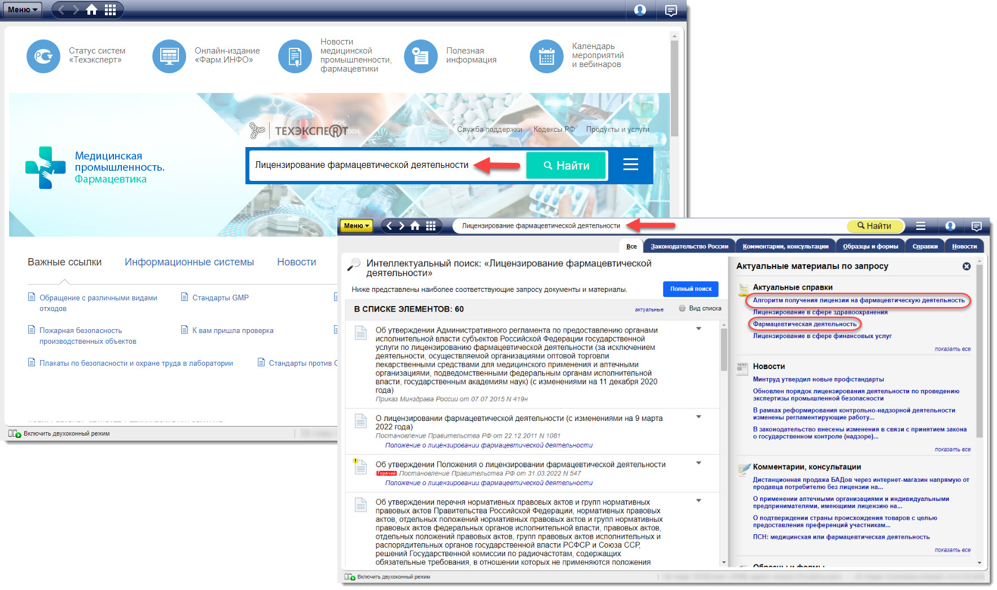Screen dimensions: 997x590
Task: Click the back arrow in the back window toolbar
Action: click(62, 10)
